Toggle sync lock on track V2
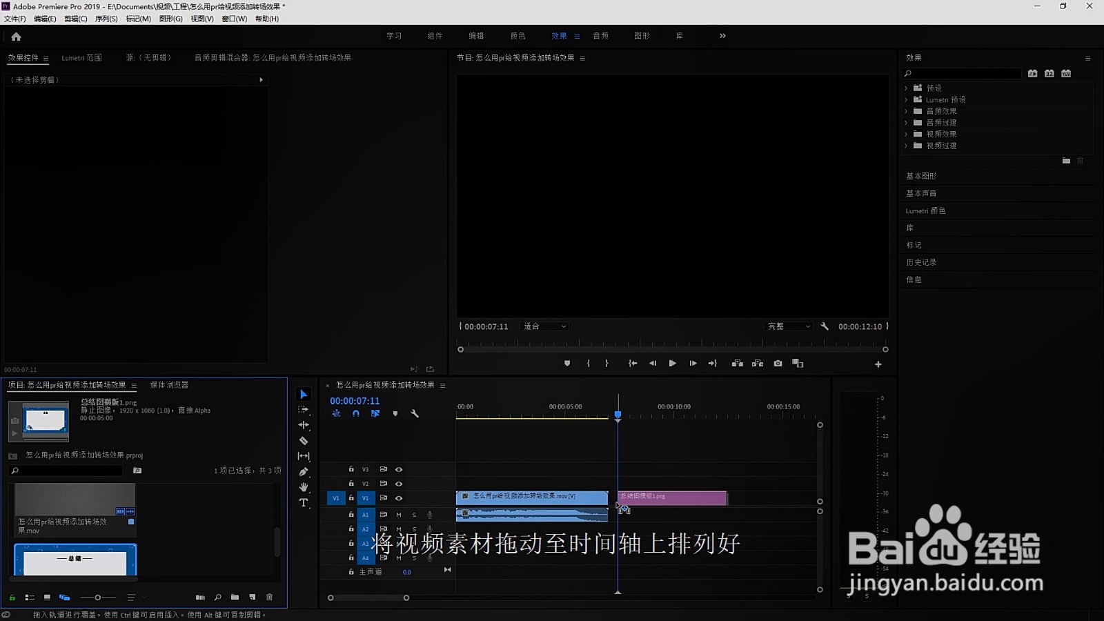Image resolution: width=1104 pixels, height=621 pixels. click(x=383, y=484)
